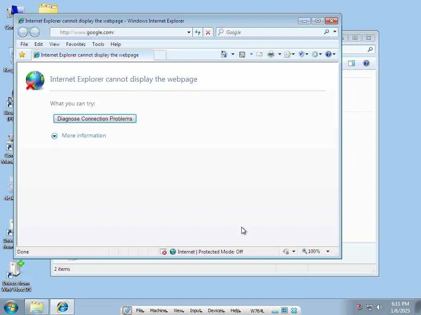The width and height of the screenshot is (421, 315).
Task: Click the network tray icon
Action: click(x=370, y=308)
